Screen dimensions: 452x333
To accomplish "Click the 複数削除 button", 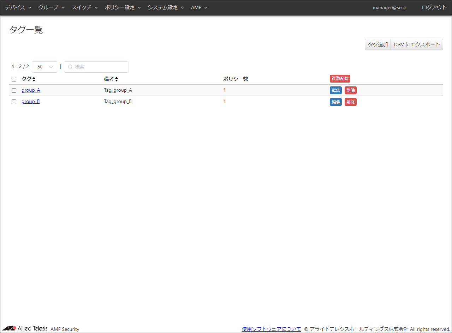I will click(x=340, y=79).
